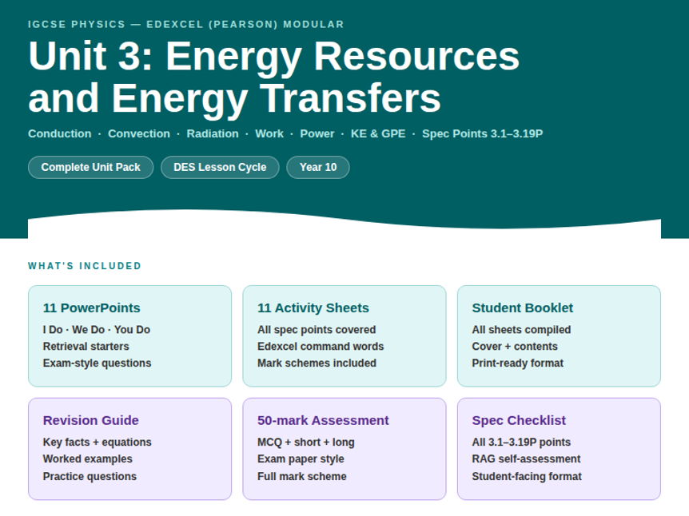The image size is (689, 516).
Task: Open the 11 Activity Sheets card title
Action: (313, 308)
